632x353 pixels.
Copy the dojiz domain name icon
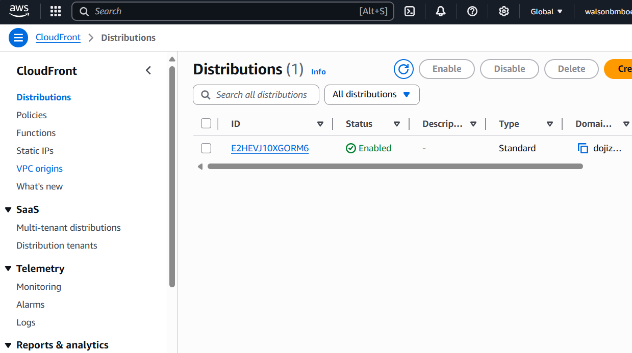[583, 148]
